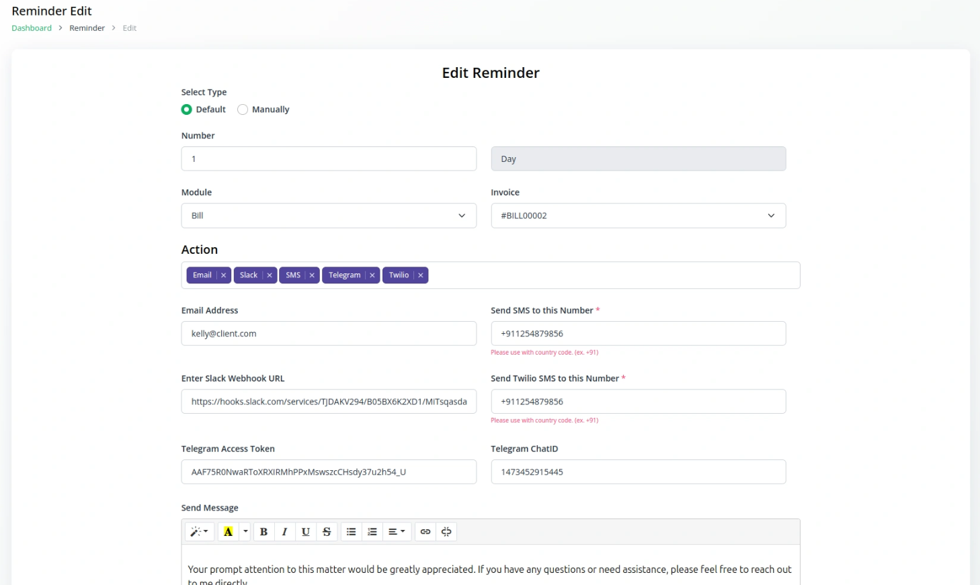Remove link with unlink icon
Viewport: 980px width, 585px height.
(x=446, y=532)
